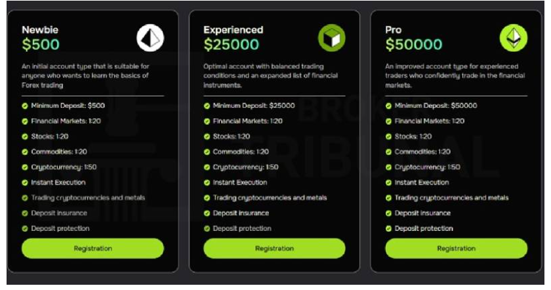Click the Newbie account white diamond icon
Viewport: 551px width, 290px height.
click(150, 39)
